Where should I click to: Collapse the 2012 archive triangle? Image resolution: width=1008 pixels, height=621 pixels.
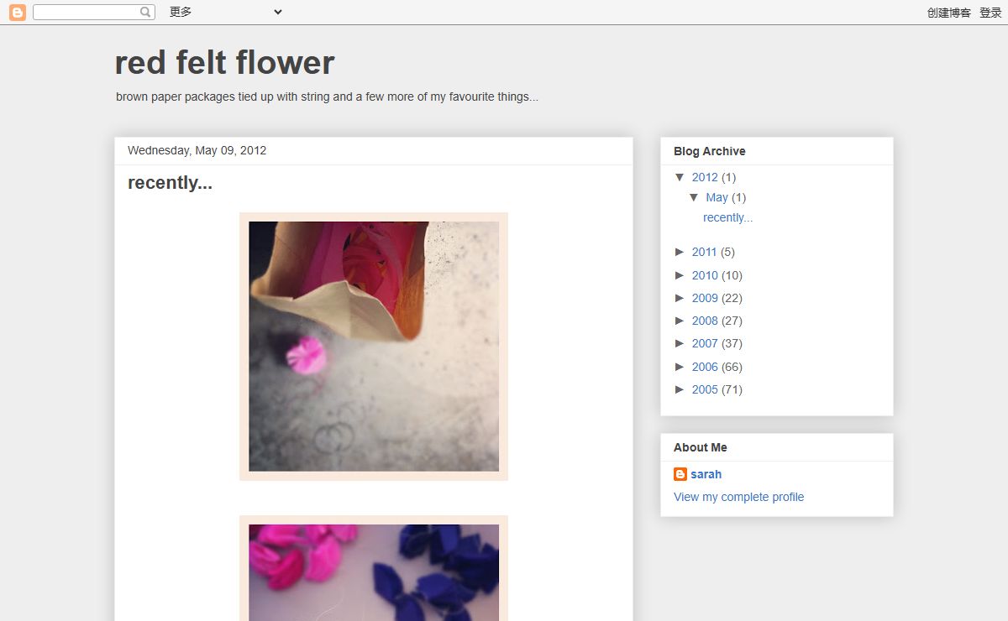(680, 177)
